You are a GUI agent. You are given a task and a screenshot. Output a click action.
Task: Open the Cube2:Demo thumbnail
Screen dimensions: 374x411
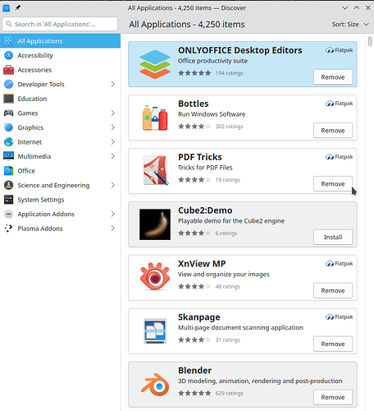pyautogui.click(x=155, y=224)
